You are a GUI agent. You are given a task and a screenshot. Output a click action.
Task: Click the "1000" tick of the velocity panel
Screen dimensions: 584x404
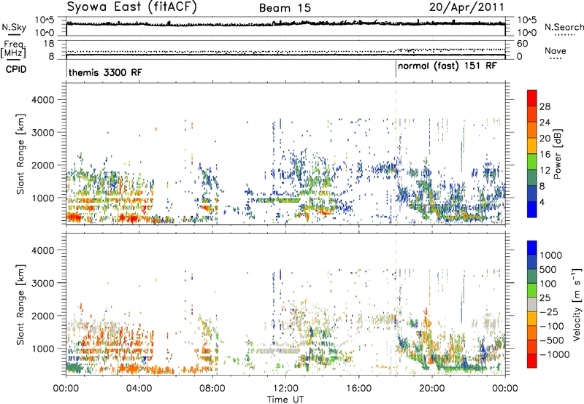42,349
